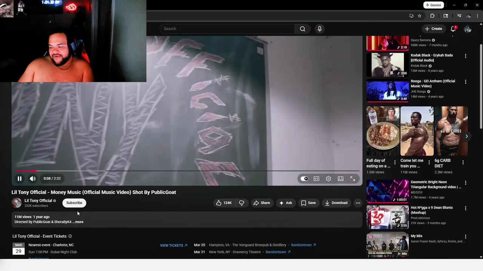The width and height of the screenshot is (483, 271).
Task: Open Lil Tony Official channel name
Action: tap(38, 201)
